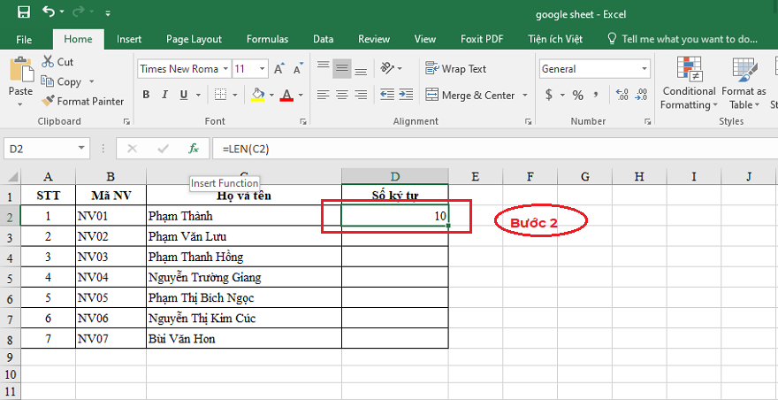Apply the yellow fill color swatch

tap(258, 95)
